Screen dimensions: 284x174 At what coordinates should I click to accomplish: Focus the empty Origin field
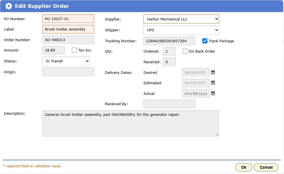coord(68,72)
